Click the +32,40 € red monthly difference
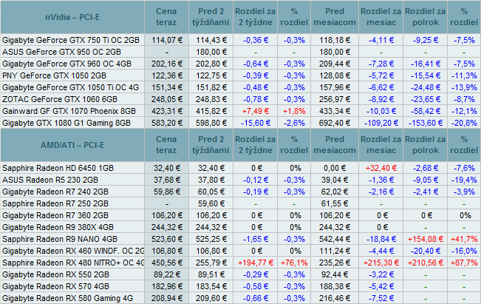This screenshot has height=304, width=481. pos(381,169)
